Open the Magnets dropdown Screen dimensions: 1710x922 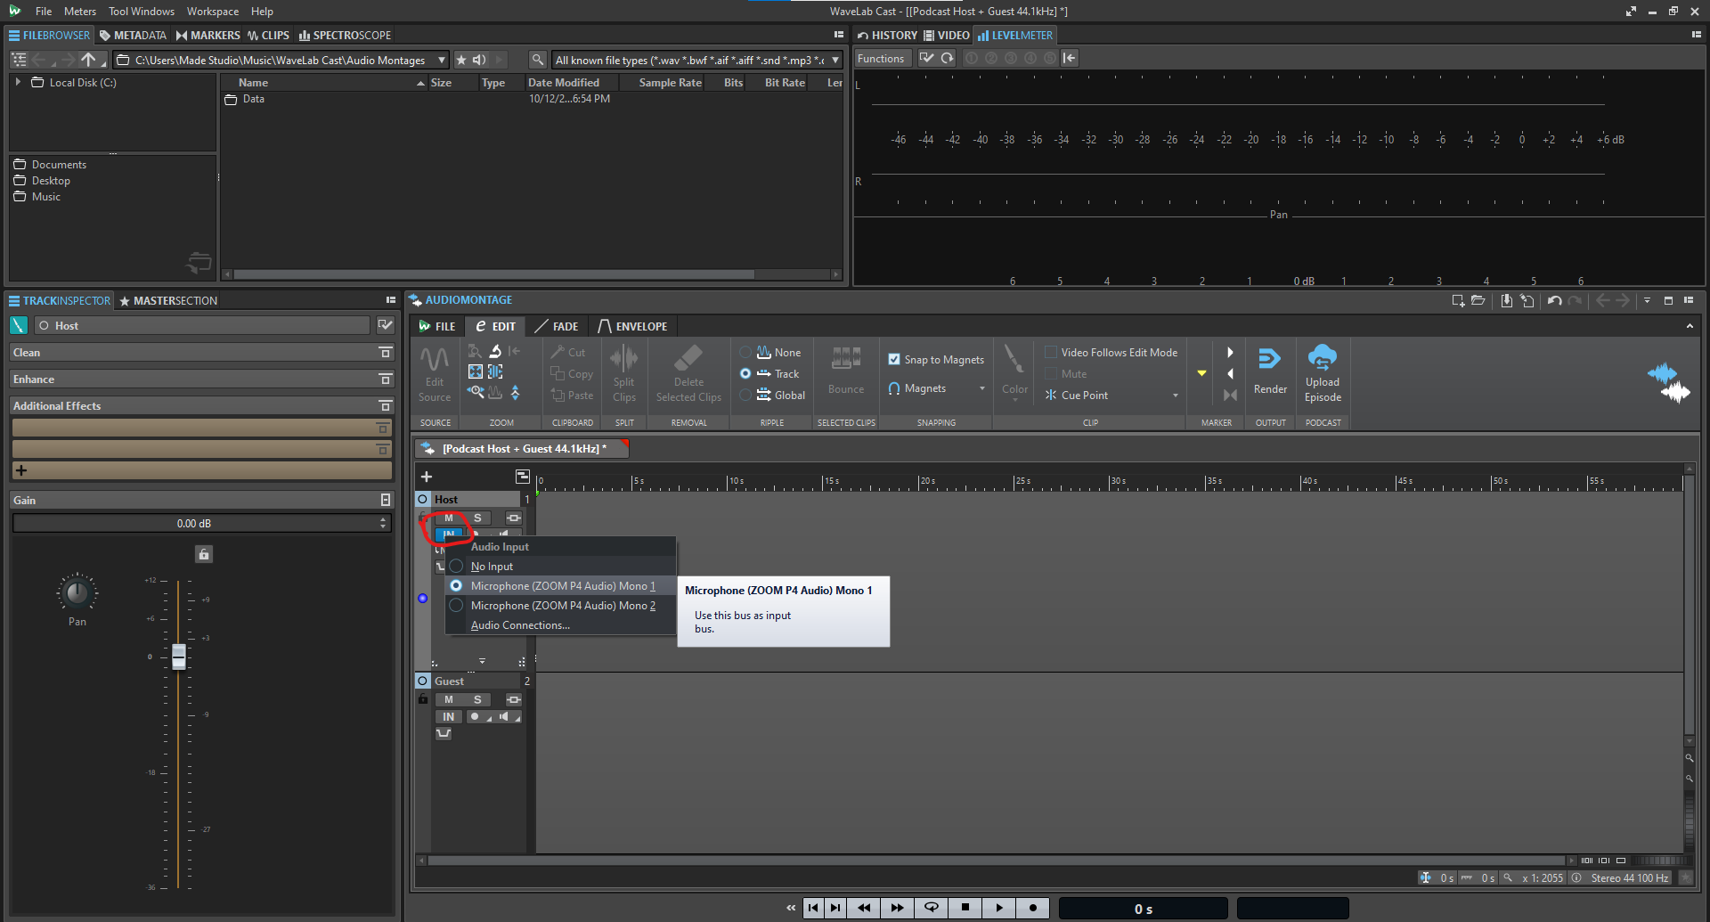pyautogui.click(x=982, y=388)
